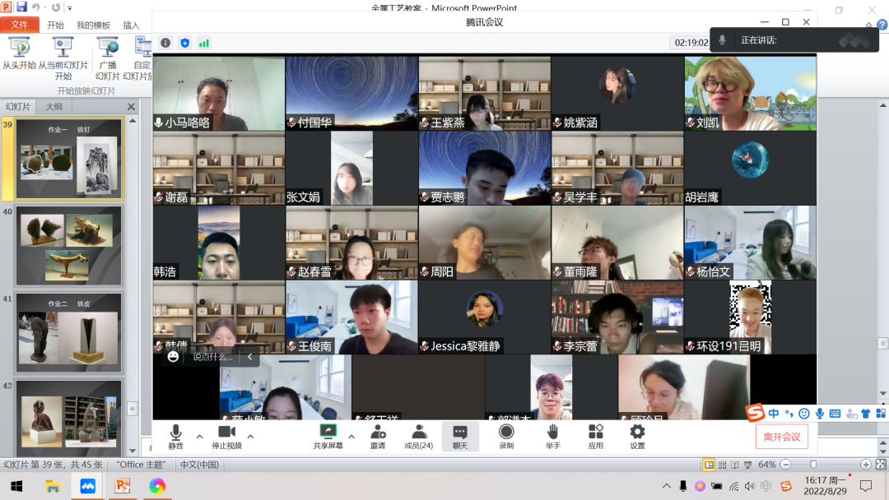Viewport: 889px width, 500px height.
Task: Open the notification center
Action: [866, 486]
